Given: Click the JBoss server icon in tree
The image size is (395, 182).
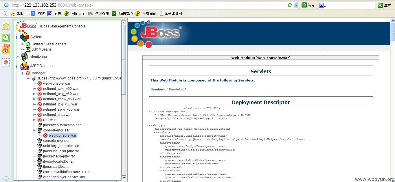Looking at the screenshot, I should click(34, 78).
